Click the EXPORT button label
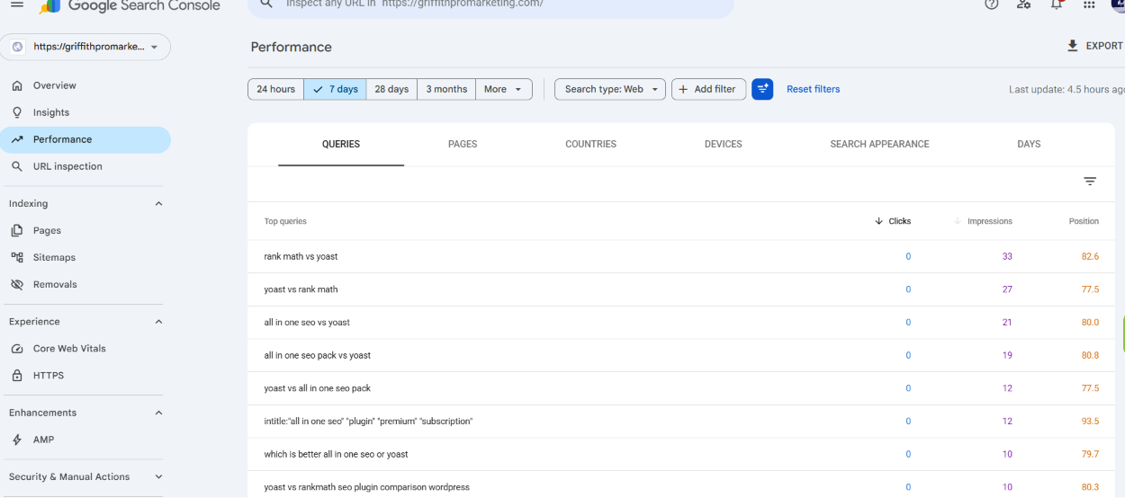Image resolution: width=1125 pixels, height=498 pixels. coord(1104,46)
